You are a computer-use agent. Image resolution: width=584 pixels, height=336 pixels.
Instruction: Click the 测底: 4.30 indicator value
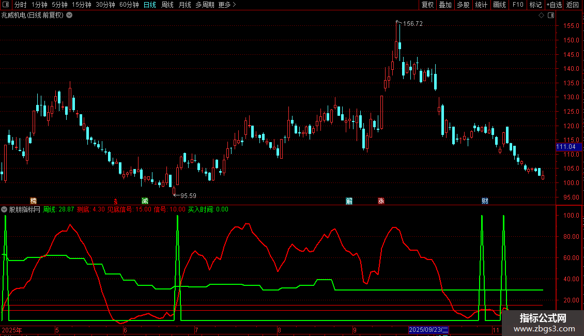[x=91, y=209]
